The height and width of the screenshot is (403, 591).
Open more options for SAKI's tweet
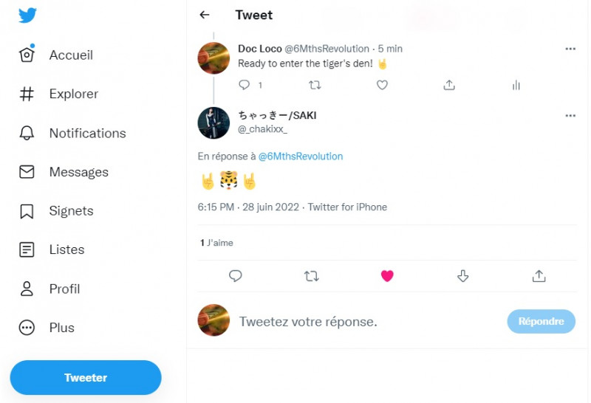click(x=570, y=116)
